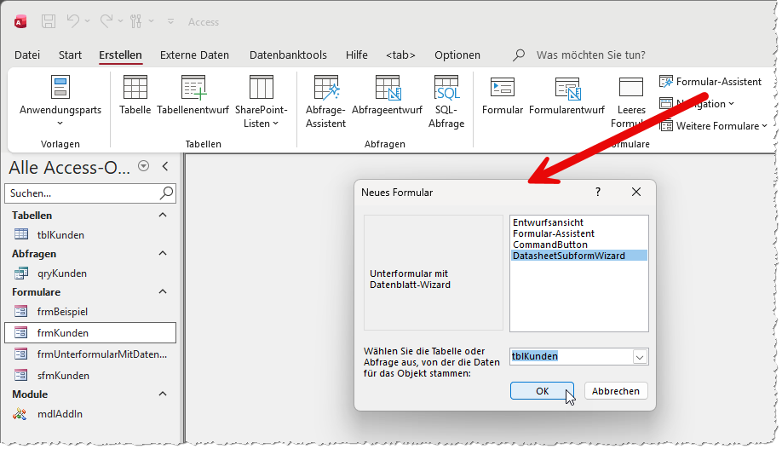Click the Formular icon in the ribbon
782x449 pixels.
502,88
